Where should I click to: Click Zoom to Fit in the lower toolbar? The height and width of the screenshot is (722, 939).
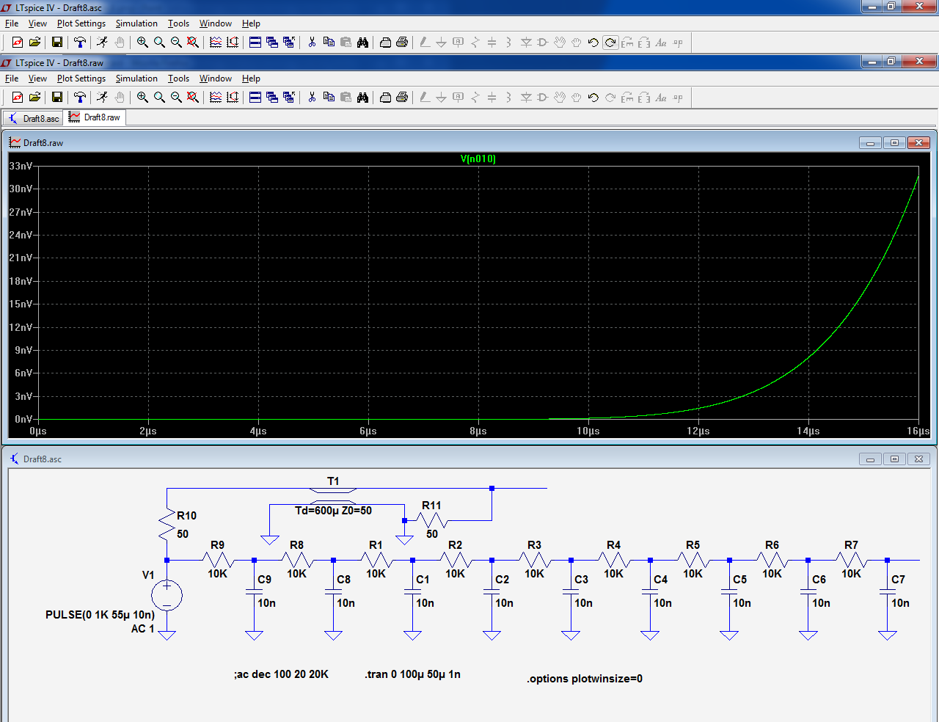(193, 98)
